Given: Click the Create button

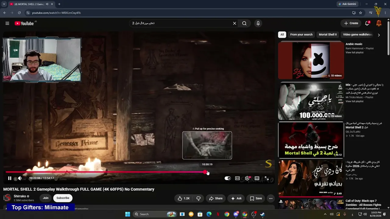Looking at the screenshot, I should pos(351,23).
